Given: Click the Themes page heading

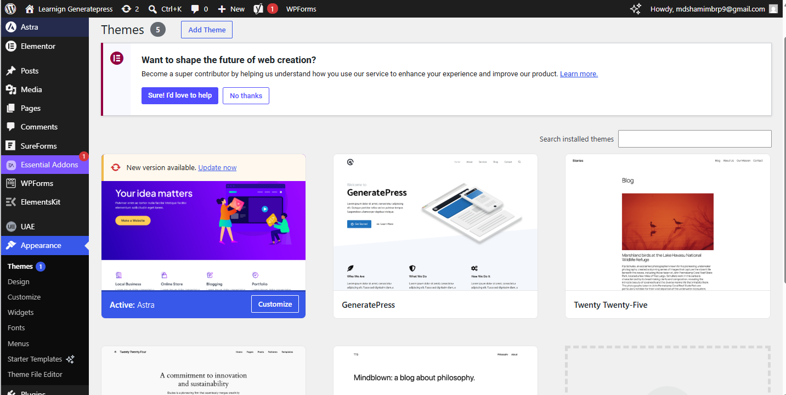Looking at the screenshot, I should pos(122,30).
